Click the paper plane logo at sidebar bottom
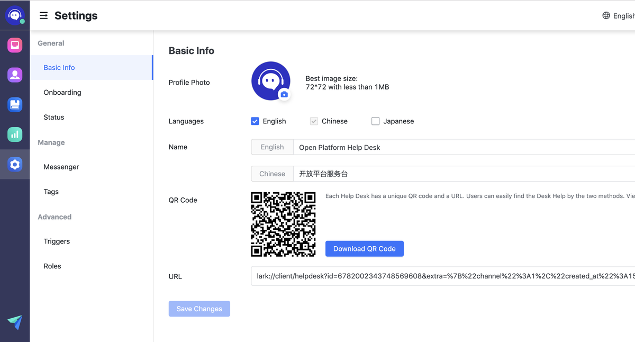This screenshot has height=342, width=635. pyautogui.click(x=14, y=322)
